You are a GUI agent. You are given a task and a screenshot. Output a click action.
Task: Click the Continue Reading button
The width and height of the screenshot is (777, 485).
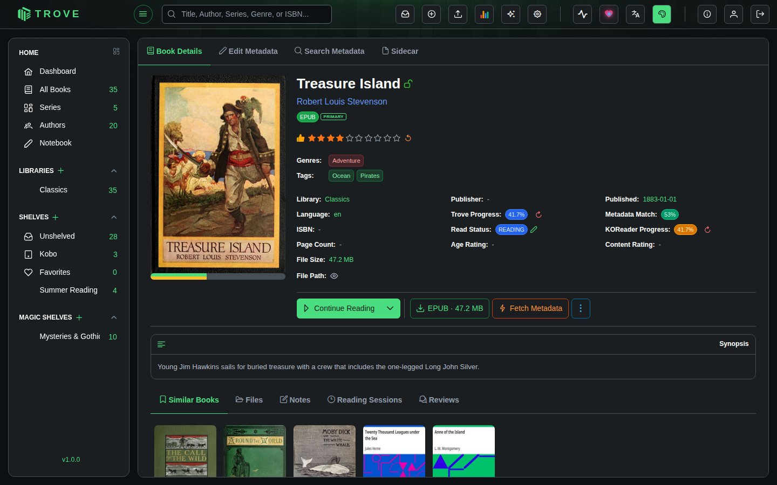tap(339, 308)
